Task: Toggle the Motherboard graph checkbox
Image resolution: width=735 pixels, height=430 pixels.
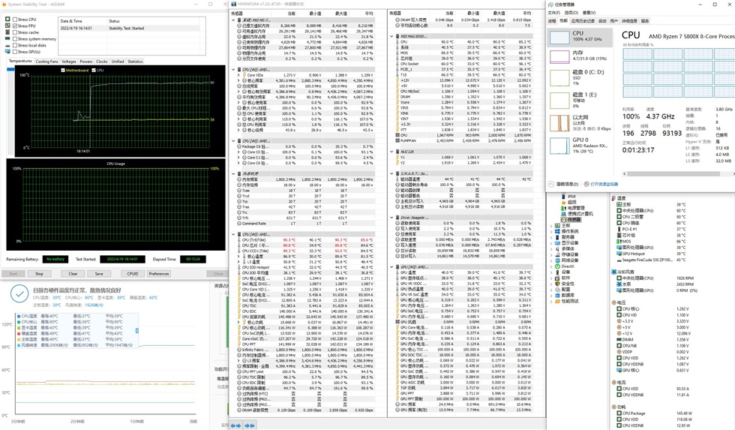Action: pos(63,71)
